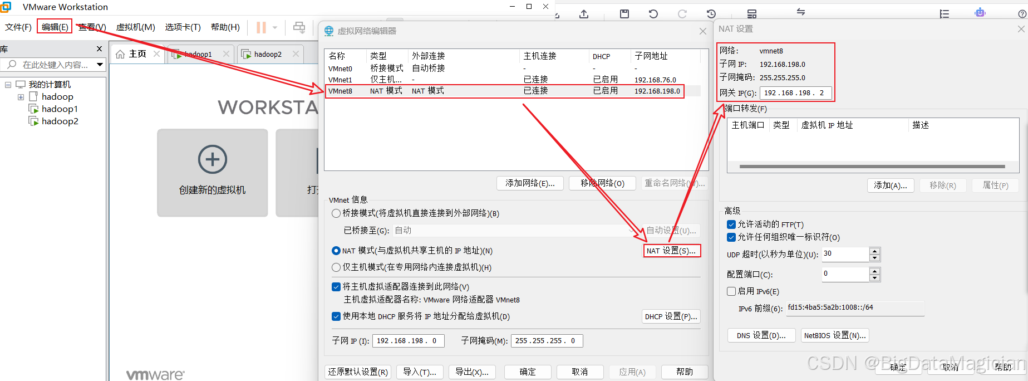Viewport: 1028px width, 381px height.
Task: Click the undo icon in the background editor toolbar
Action: (653, 13)
